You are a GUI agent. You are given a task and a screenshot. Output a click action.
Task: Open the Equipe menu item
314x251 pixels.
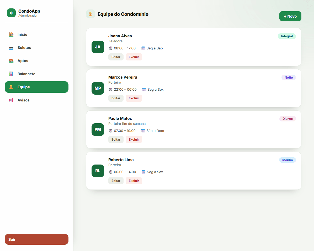tap(37, 87)
